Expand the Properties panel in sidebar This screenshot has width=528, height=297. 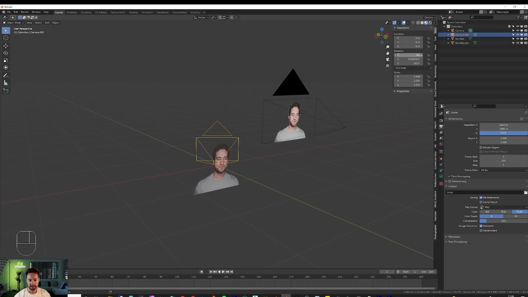click(x=403, y=91)
